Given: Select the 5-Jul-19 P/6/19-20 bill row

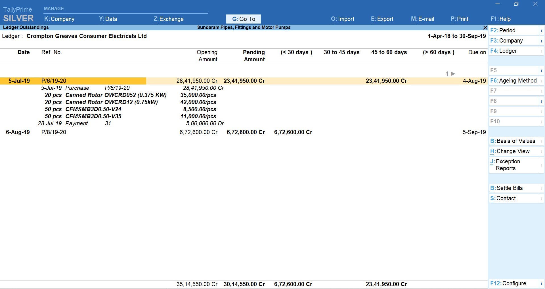Looking at the screenshot, I should pos(244,81).
